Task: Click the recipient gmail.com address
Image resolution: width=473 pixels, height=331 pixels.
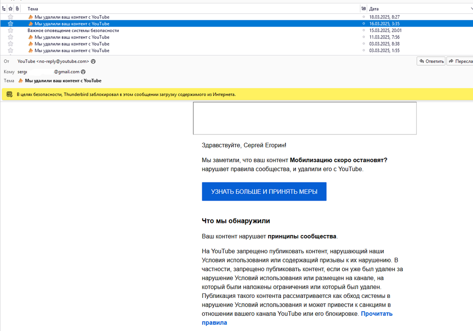Action: point(48,72)
